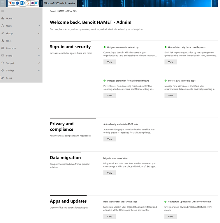Image resolution: width=220 pixels, height=223 pixels.
Task: View the custom domain setup task
Action: (110, 62)
